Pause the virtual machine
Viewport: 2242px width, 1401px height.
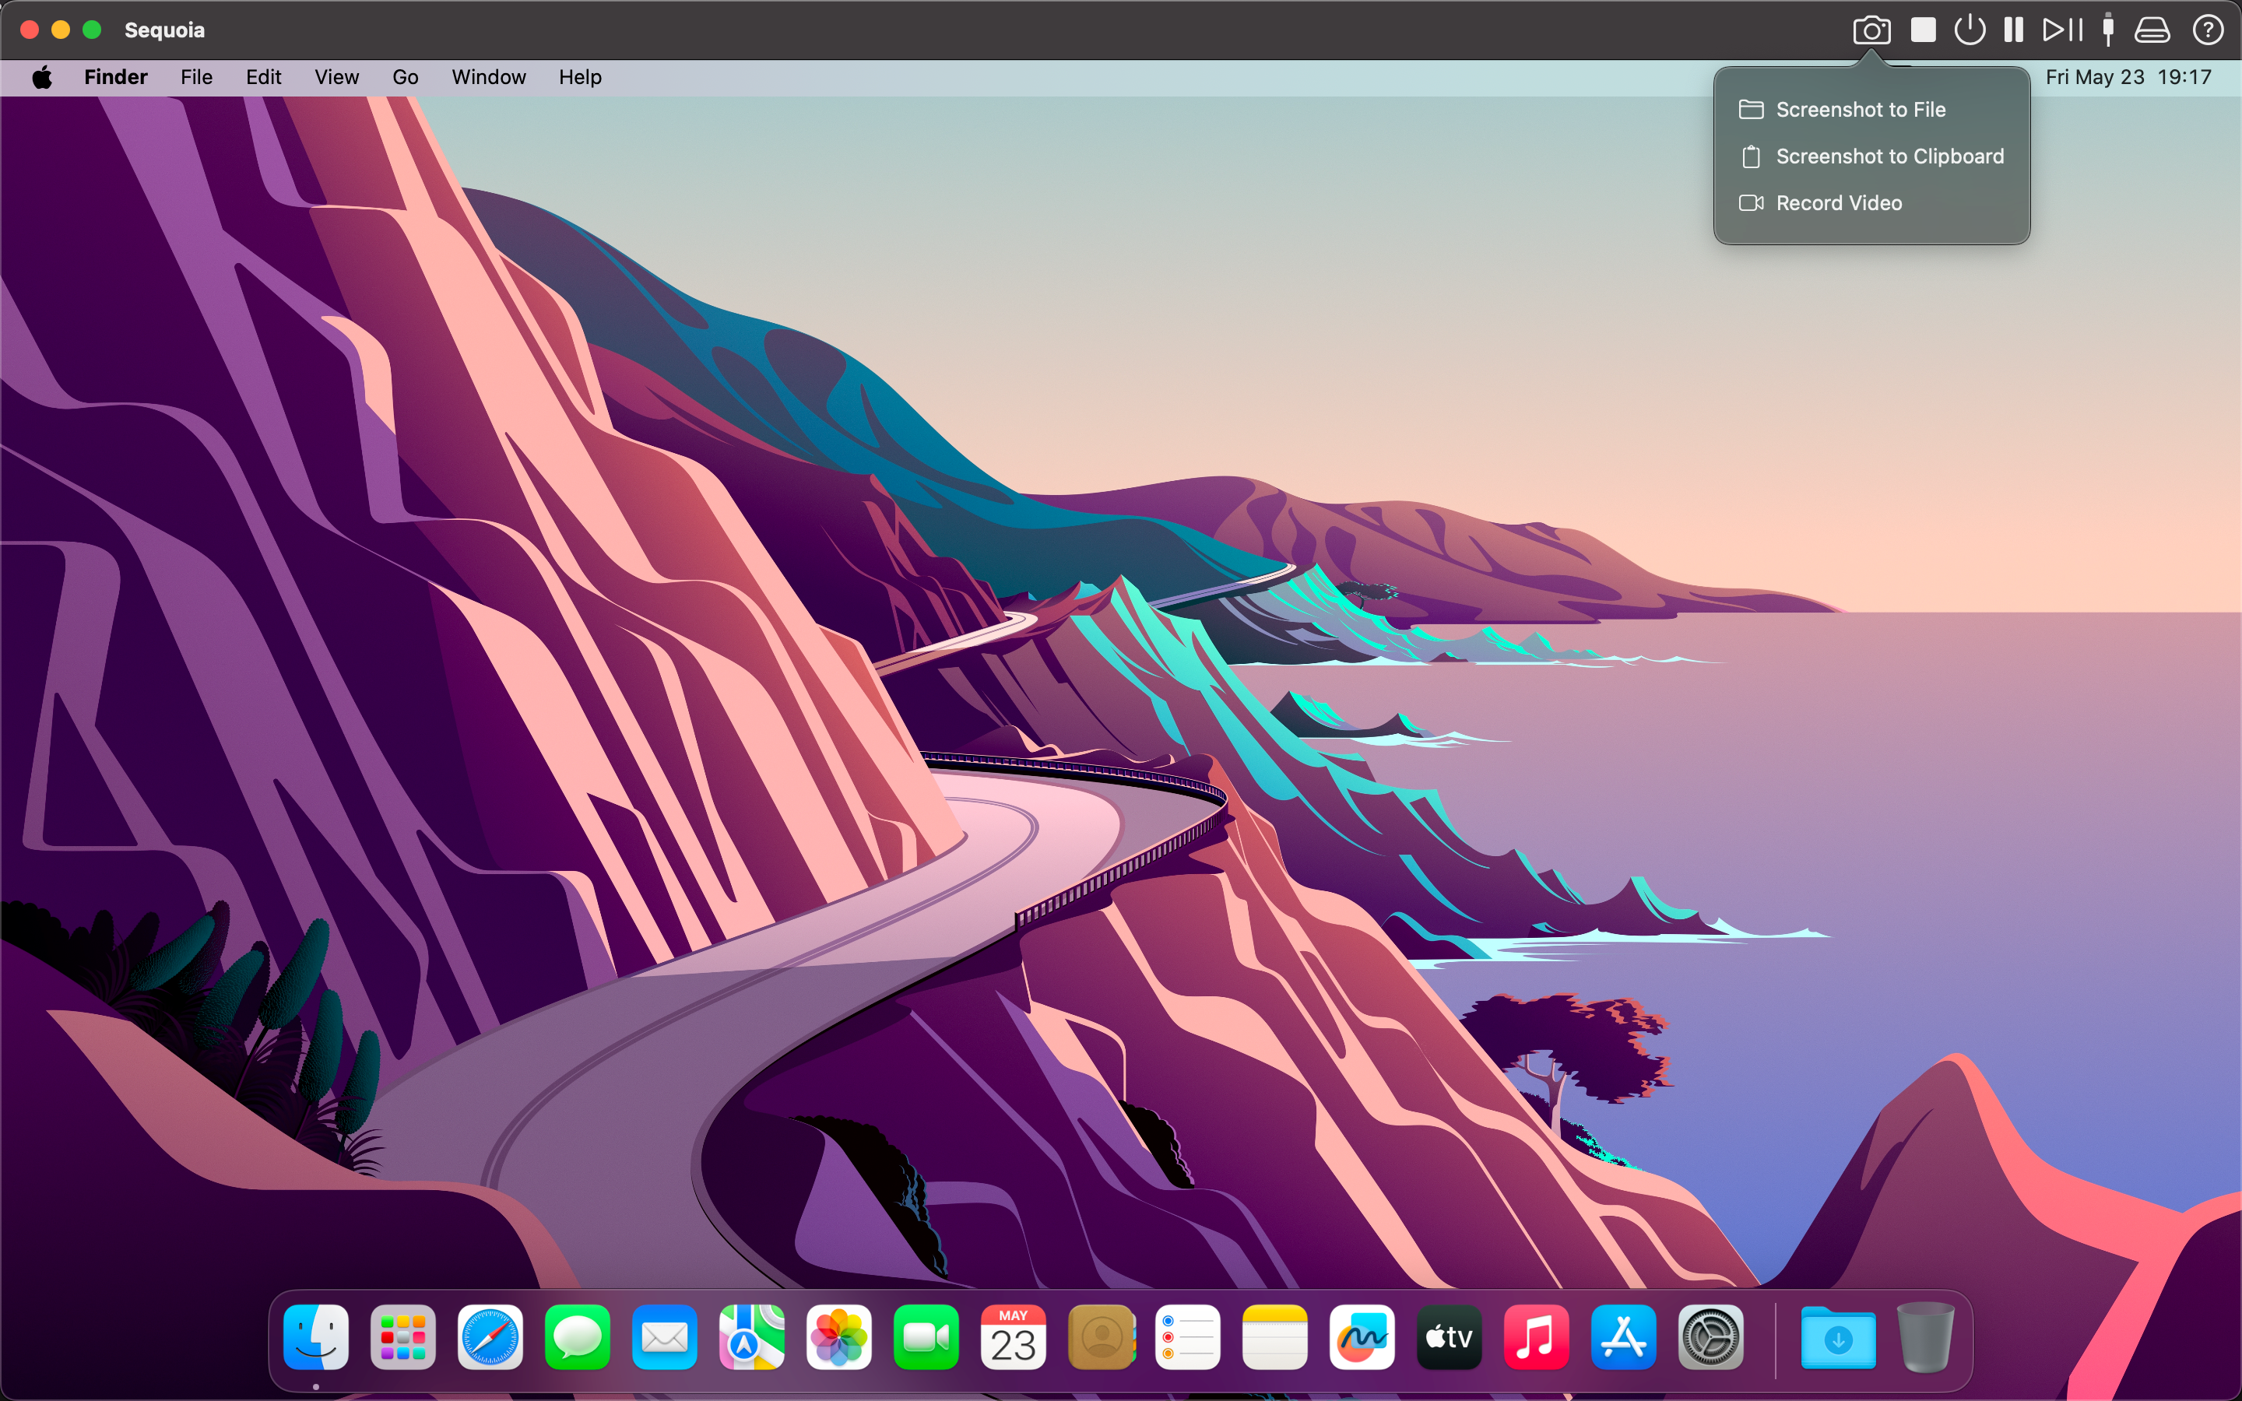point(2013,30)
